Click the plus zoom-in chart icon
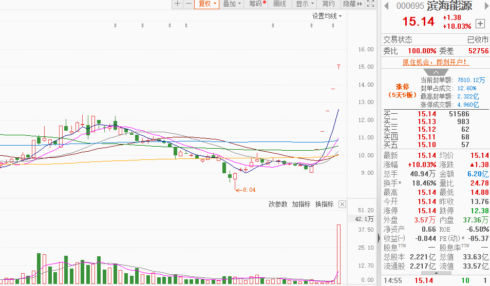Viewport: 490px width, 286px height. click(x=178, y=4)
